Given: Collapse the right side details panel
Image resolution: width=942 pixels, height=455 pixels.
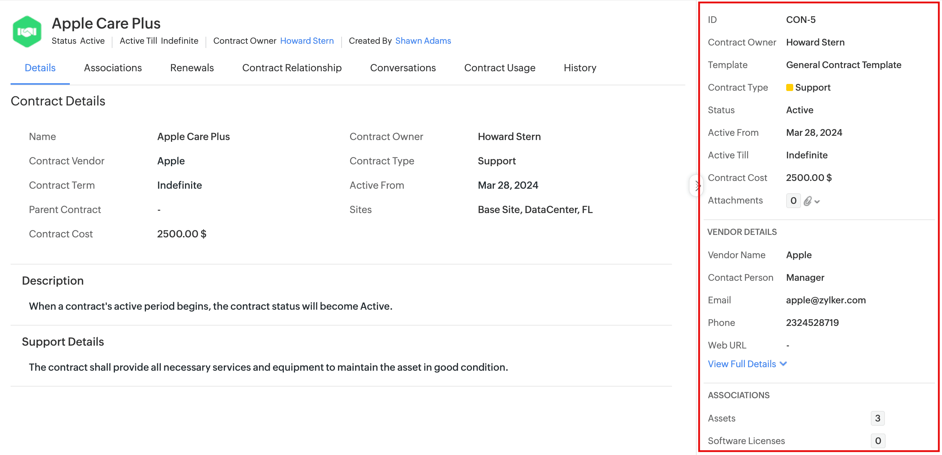Looking at the screenshot, I should coord(697,186).
